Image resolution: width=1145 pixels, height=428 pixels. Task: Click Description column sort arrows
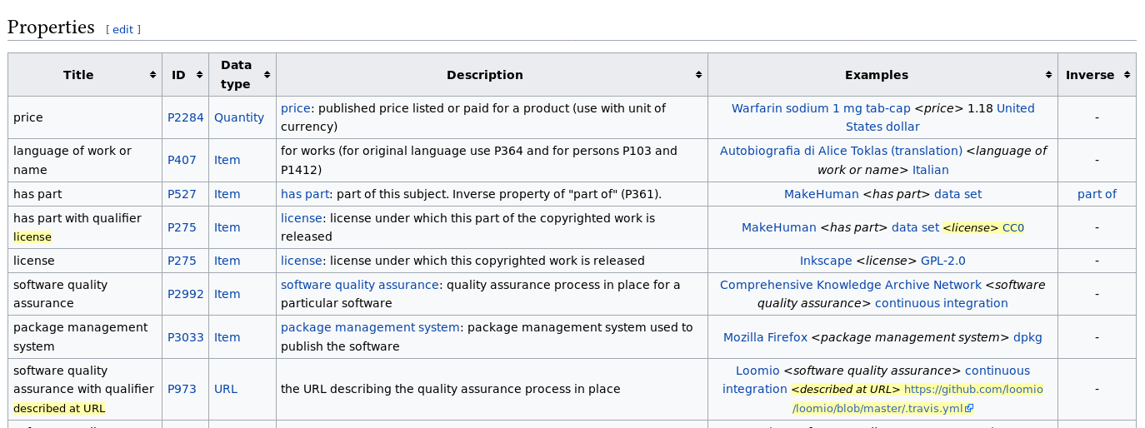pyautogui.click(x=698, y=75)
